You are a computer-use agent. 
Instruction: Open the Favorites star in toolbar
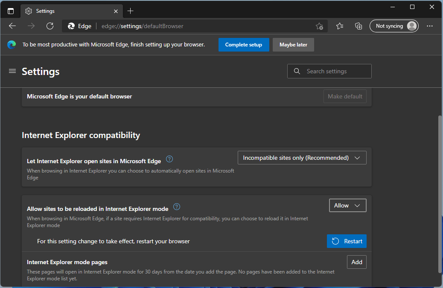[x=339, y=26]
